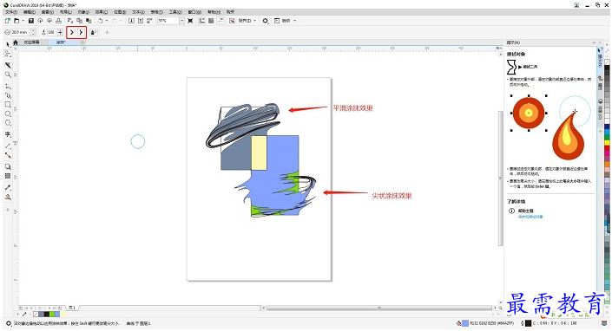The height and width of the screenshot is (331, 612).
Task: Open the zoom level 37% dropdown
Action: (181, 21)
